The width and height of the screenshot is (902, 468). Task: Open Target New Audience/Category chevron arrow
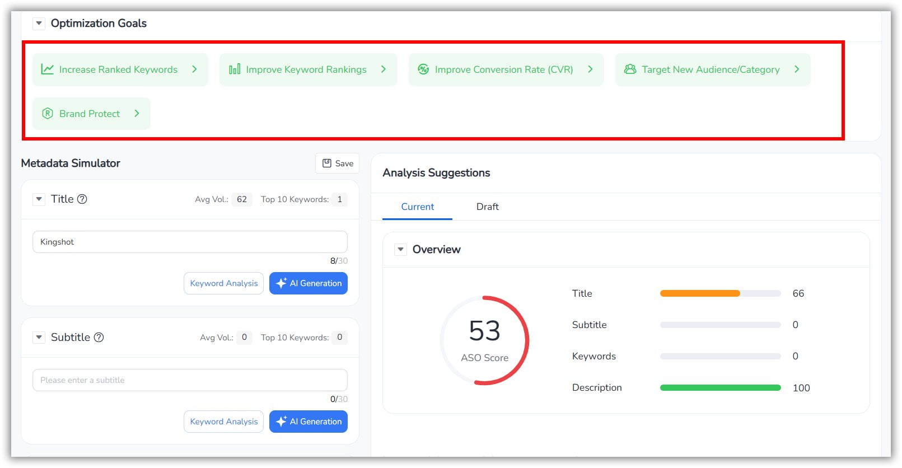pyautogui.click(x=797, y=69)
